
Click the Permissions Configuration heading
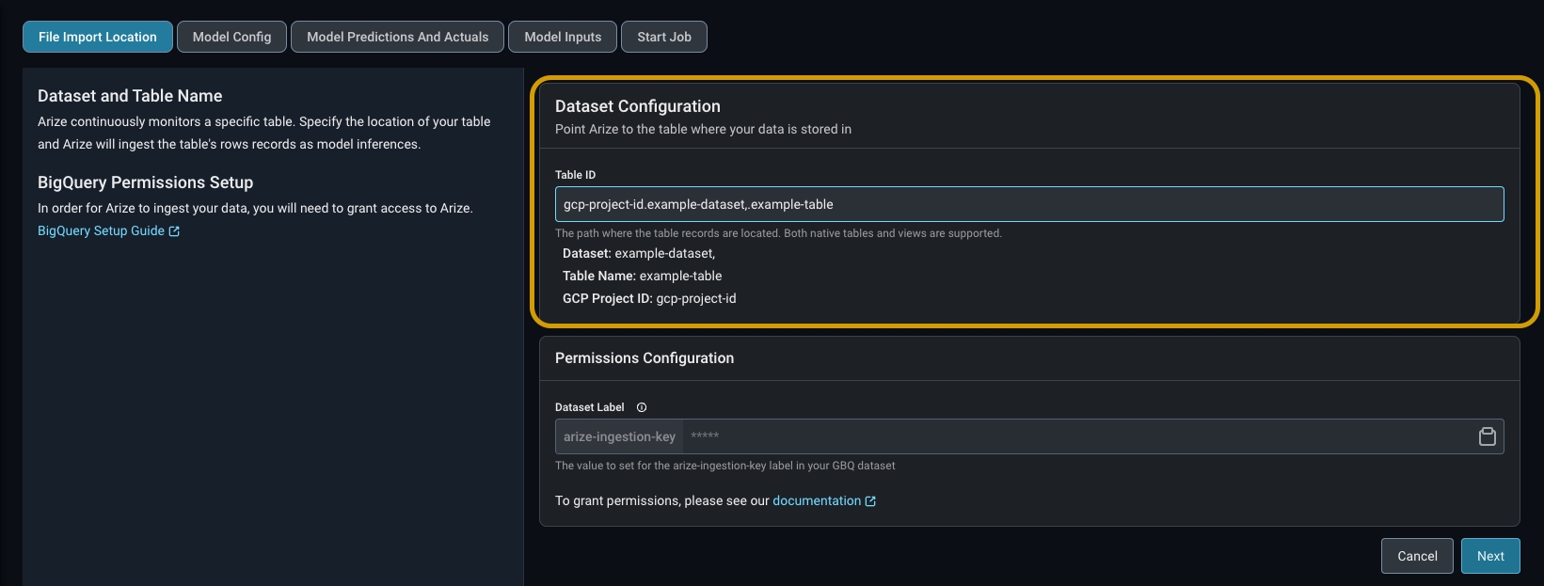(x=644, y=358)
